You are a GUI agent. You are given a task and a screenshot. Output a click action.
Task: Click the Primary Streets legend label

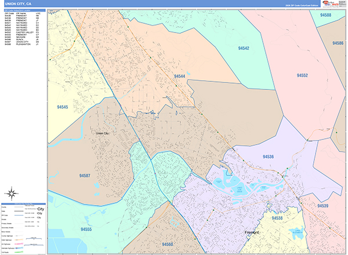point(6,224)
